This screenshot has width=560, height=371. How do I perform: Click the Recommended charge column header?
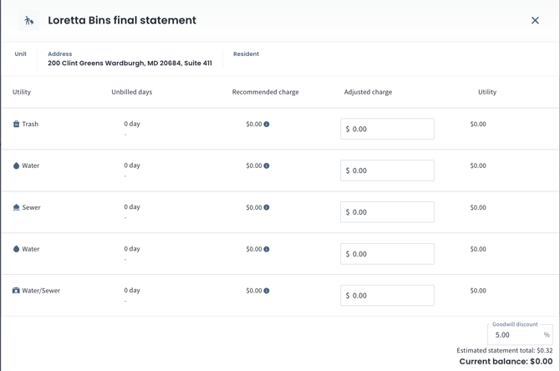265,92
